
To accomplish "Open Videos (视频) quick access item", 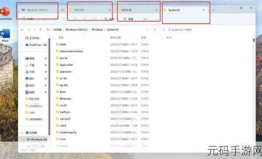I will 30,92.
